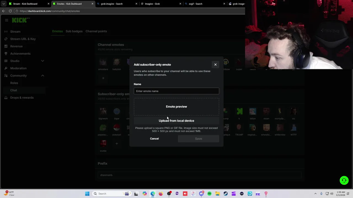Close the Emotes - Kick Dashboard tab
The width and height of the screenshot is (353, 198).
point(92,4)
